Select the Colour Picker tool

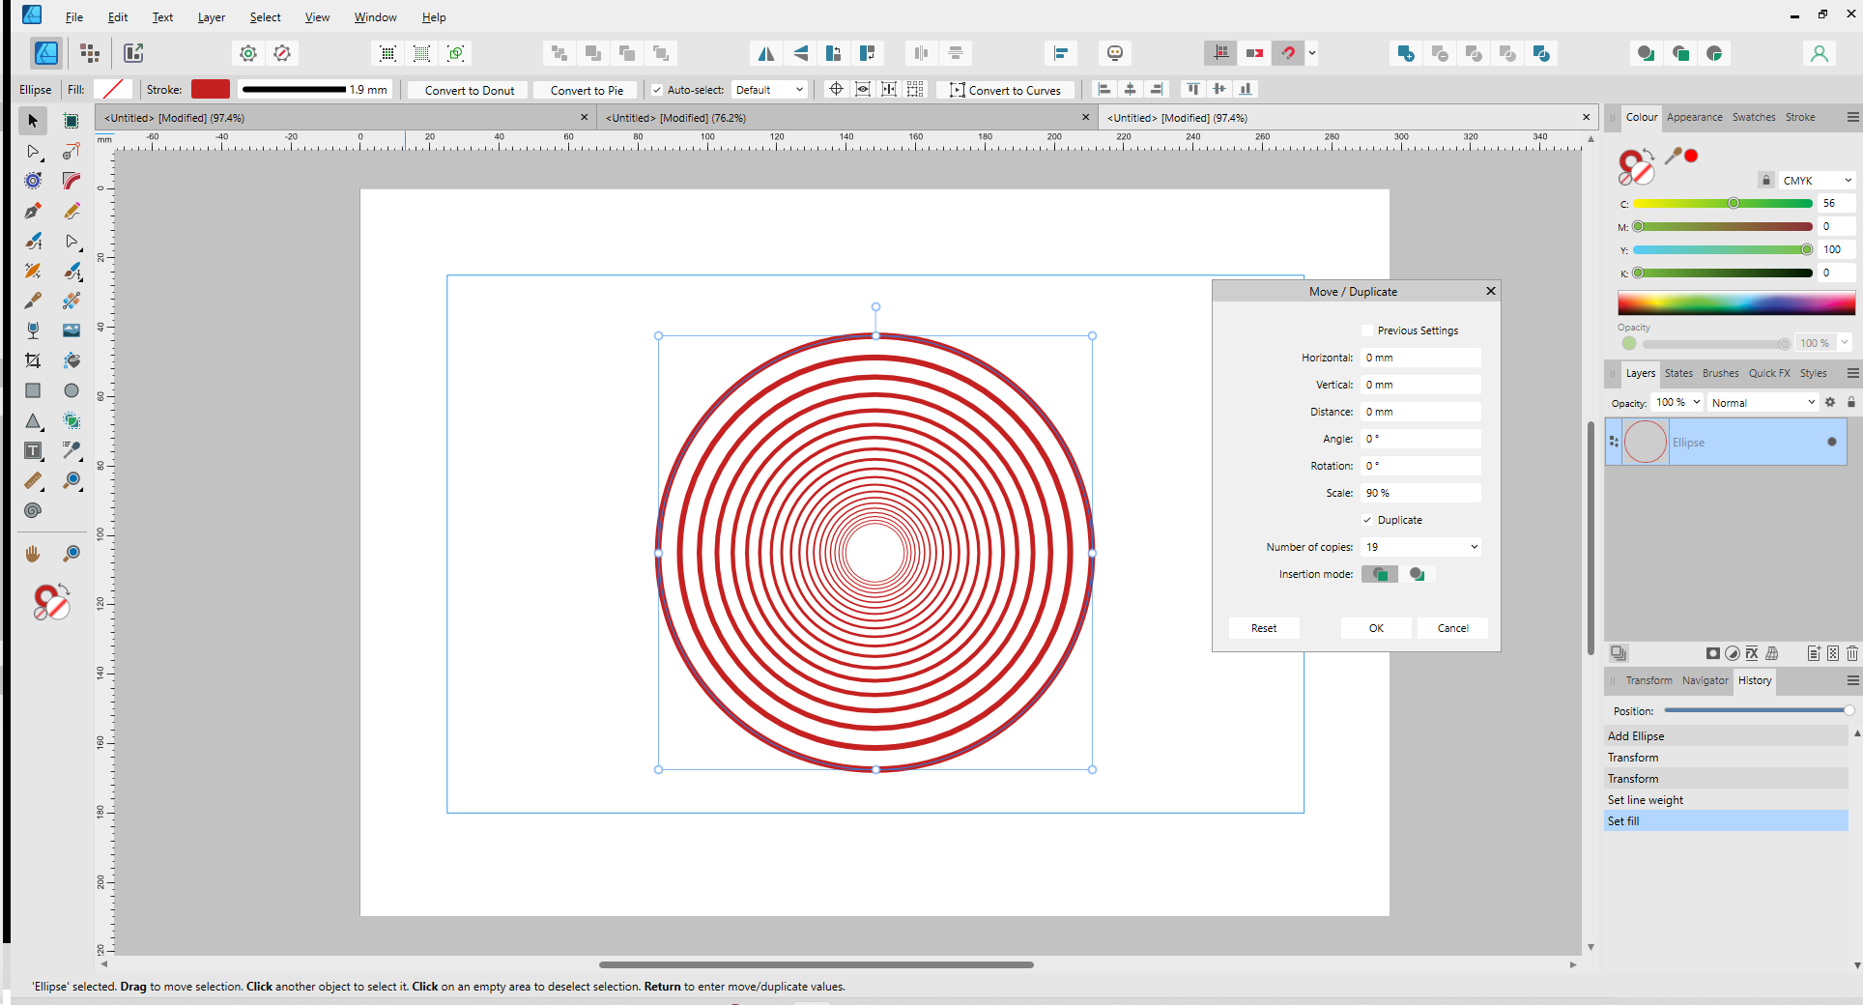pos(72,450)
